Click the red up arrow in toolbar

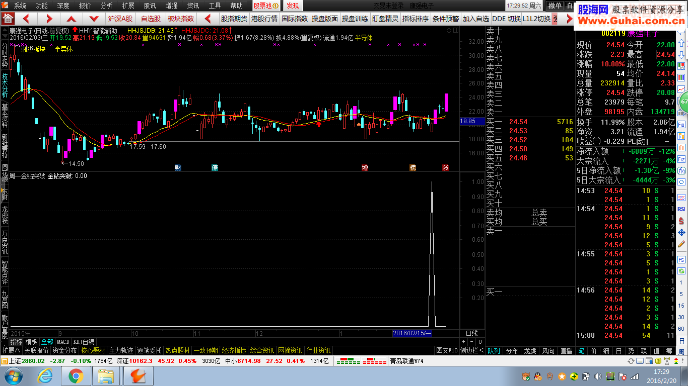(x=72, y=19)
